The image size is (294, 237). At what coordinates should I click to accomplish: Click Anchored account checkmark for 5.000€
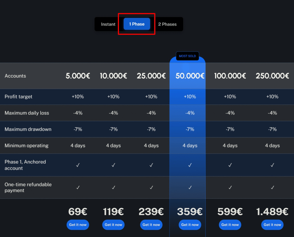click(x=78, y=165)
